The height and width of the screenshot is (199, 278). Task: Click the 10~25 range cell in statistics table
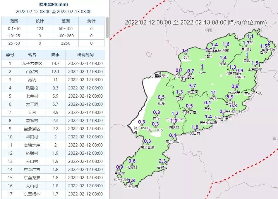pos(14,36)
